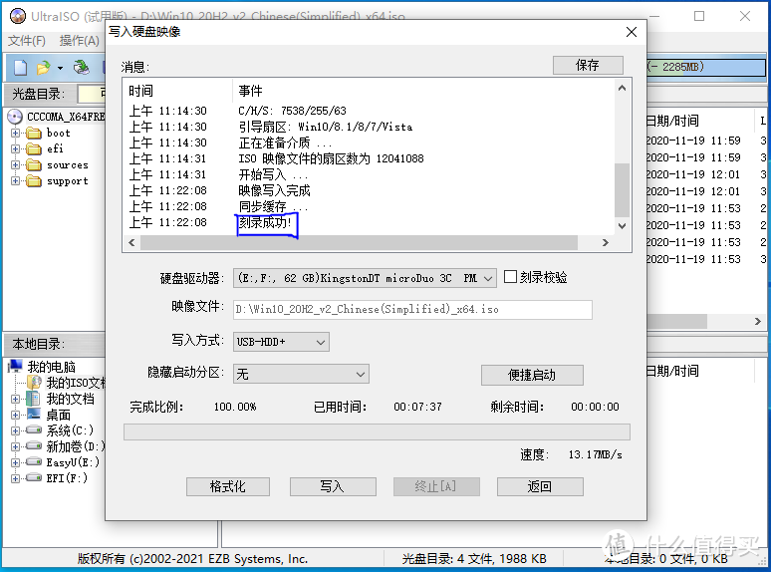771x572 pixels.
Task: Open the 硬盘驱动器 drive dropdown
Action: [x=488, y=278]
